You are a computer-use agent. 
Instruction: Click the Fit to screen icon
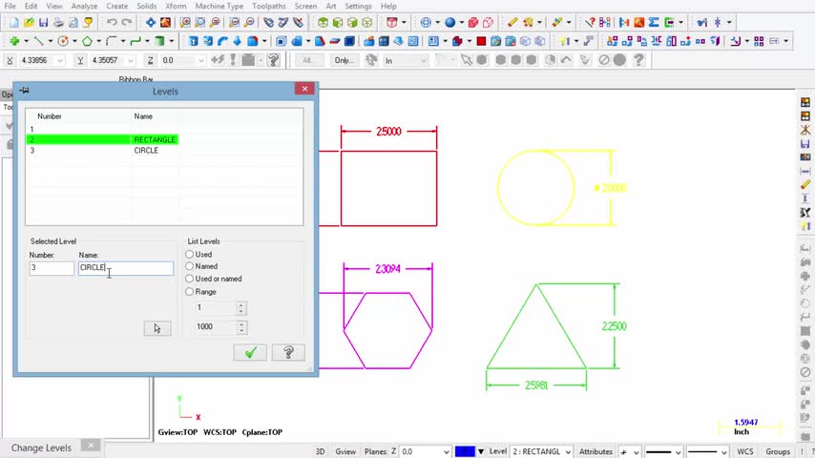(x=150, y=22)
